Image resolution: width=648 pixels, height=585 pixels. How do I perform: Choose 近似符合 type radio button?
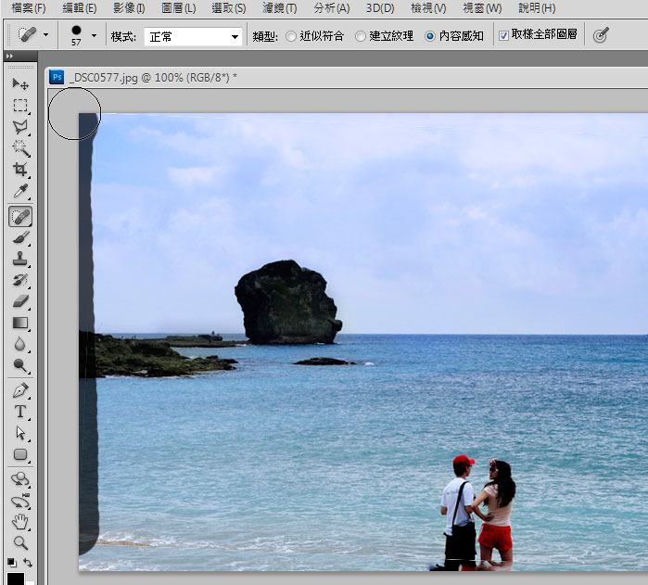click(x=291, y=36)
